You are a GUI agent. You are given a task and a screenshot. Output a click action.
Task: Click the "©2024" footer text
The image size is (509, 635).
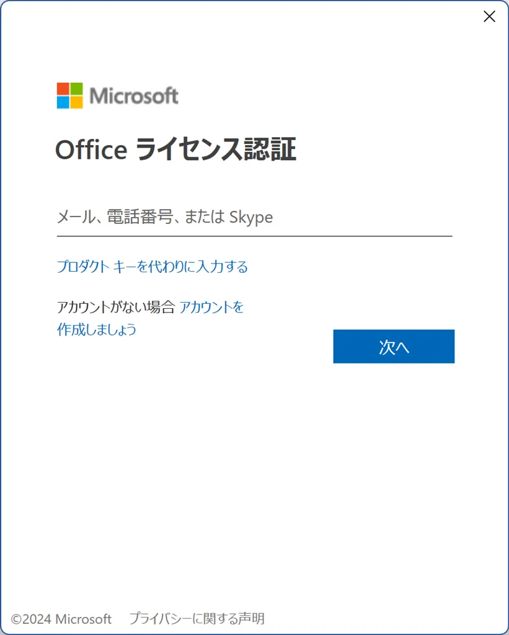(x=32, y=619)
